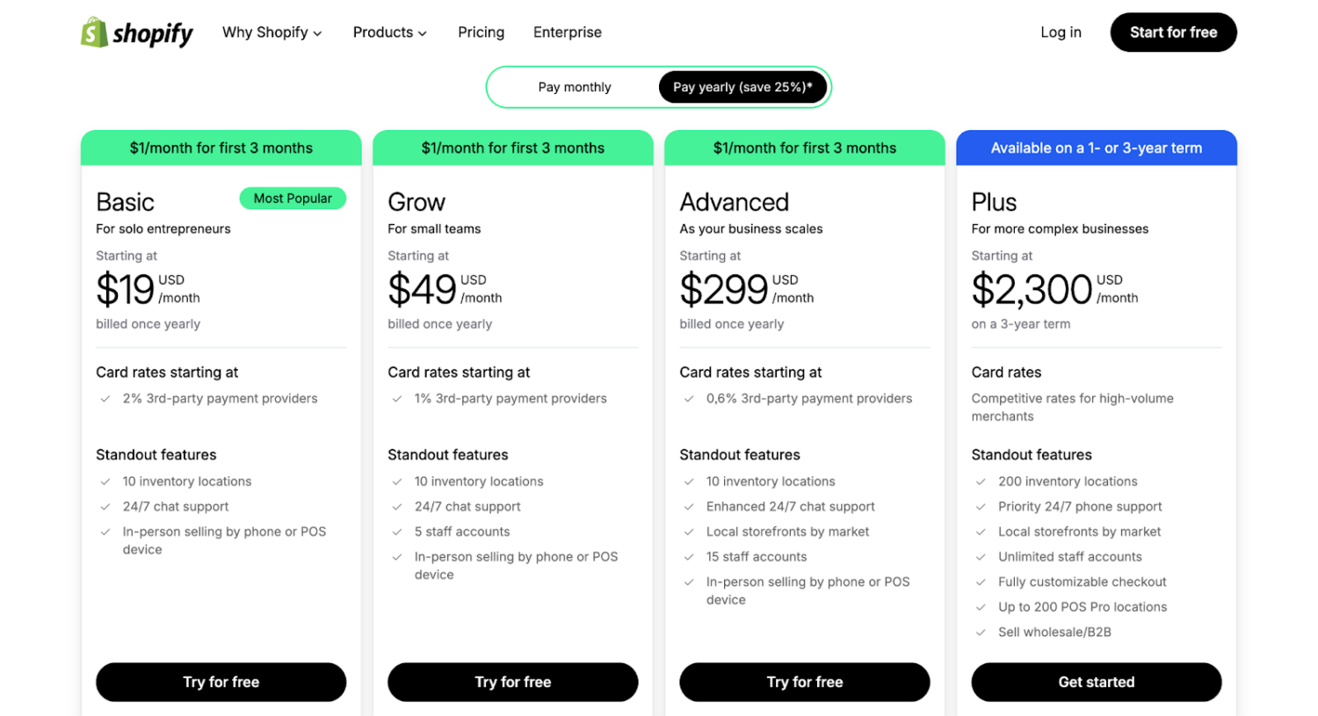1318x716 pixels.
Task: Click checkmark beside "15 staff accounts" under Advanced
Action: click(x=691, y=557)
